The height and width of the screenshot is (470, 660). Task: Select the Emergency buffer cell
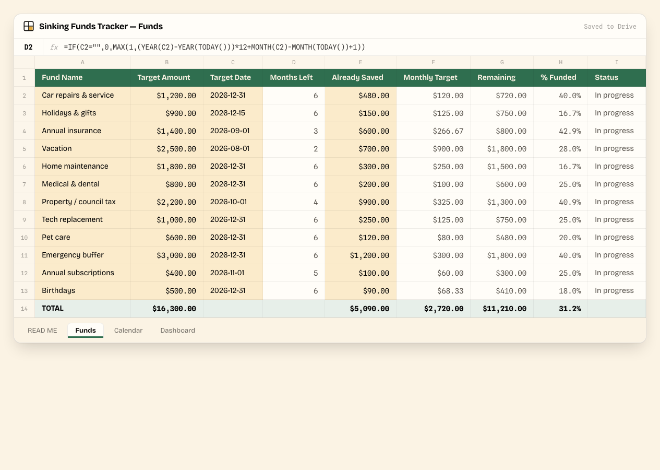[82, 255]
